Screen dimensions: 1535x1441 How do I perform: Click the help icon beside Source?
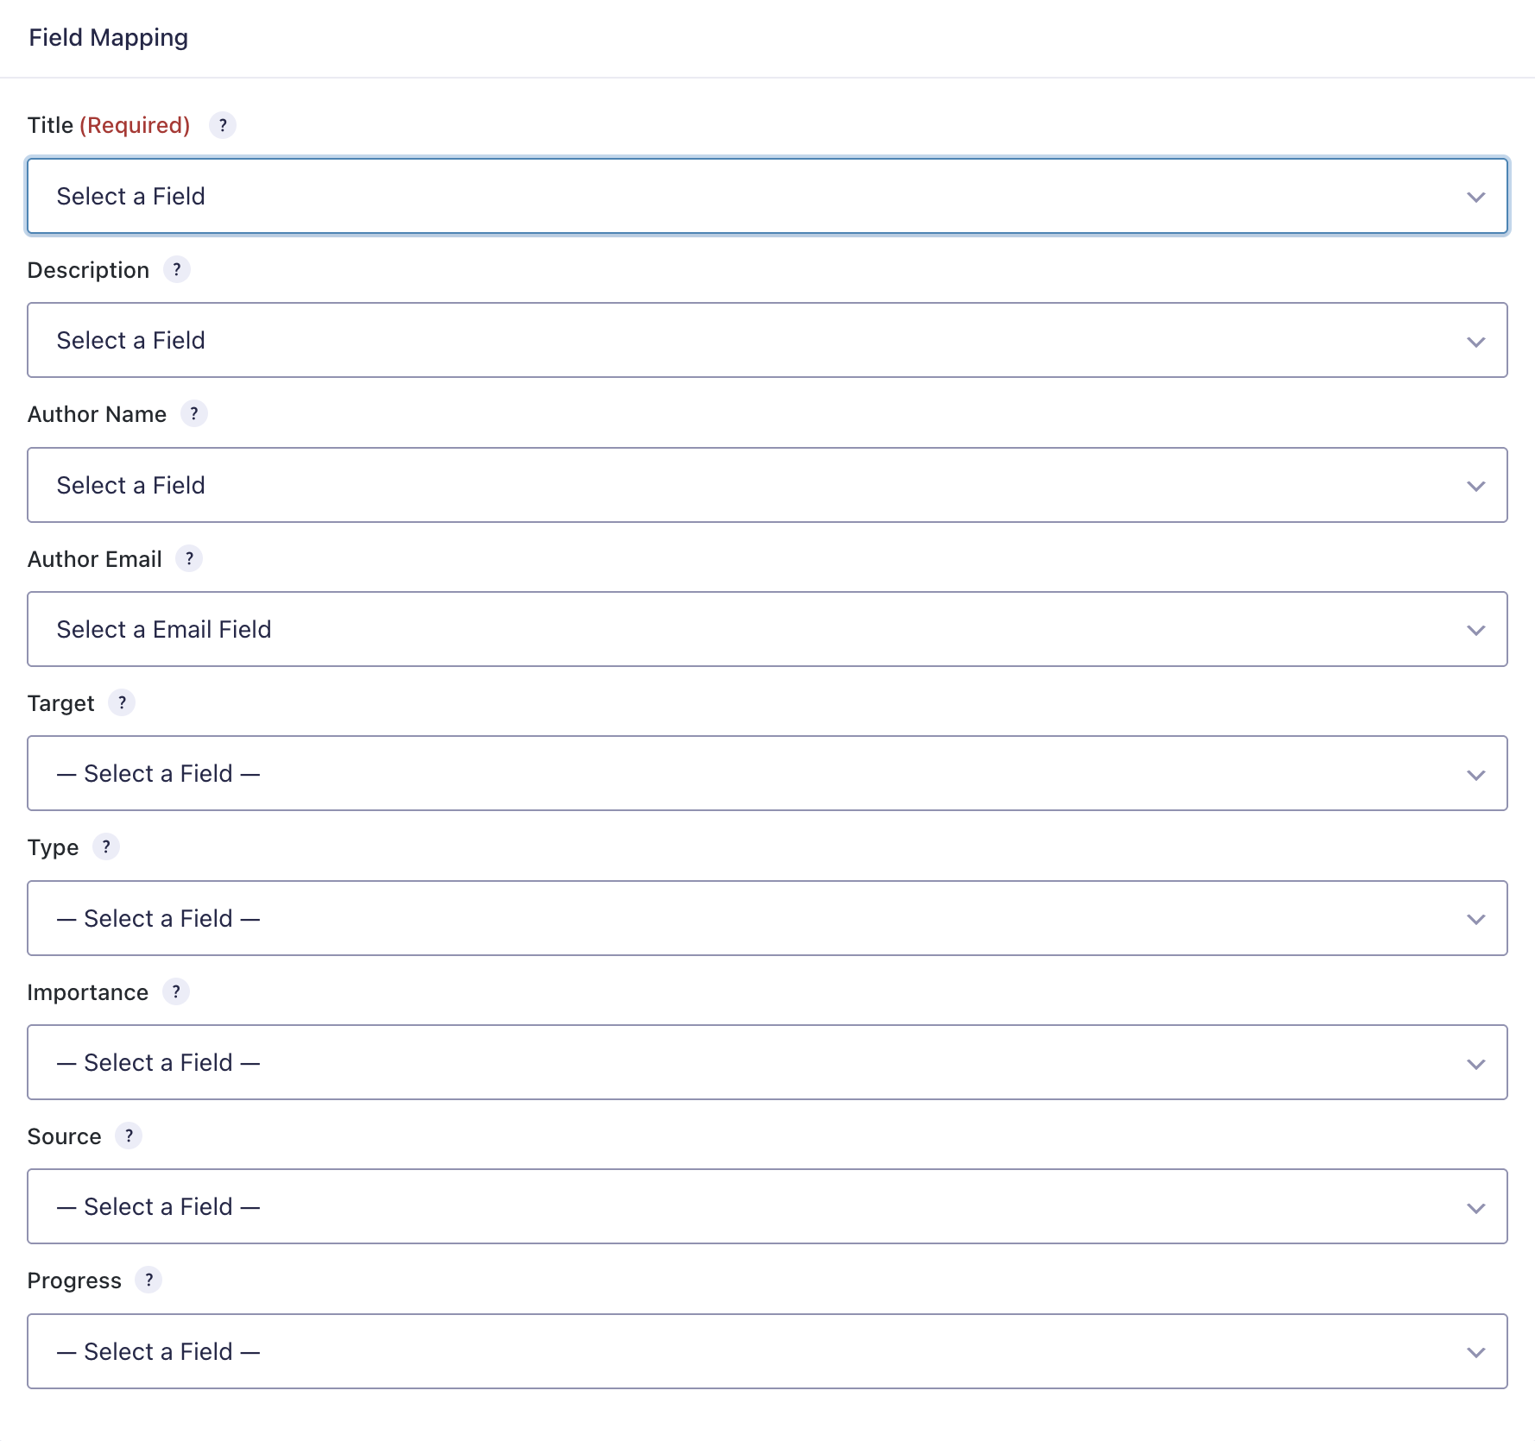[129, 1136]
